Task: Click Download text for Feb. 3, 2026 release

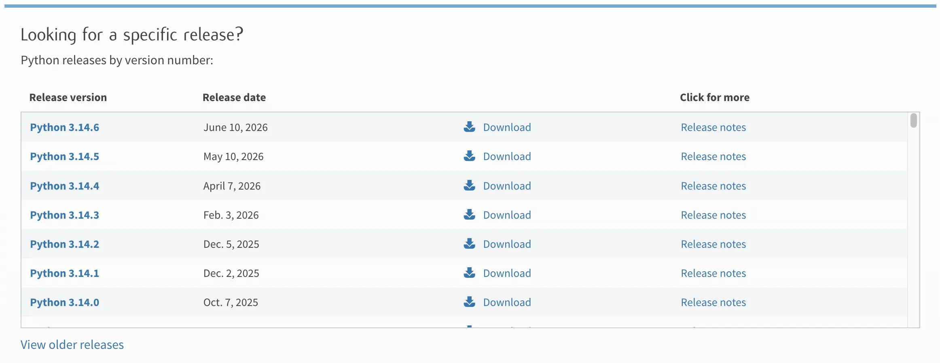Action: tap(507, 215)
